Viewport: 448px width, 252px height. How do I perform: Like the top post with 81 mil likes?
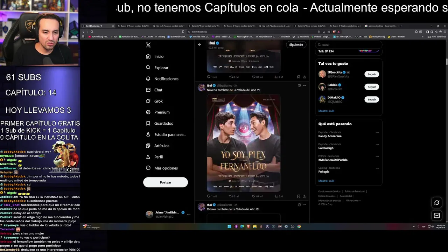click(x=258, y=77)
